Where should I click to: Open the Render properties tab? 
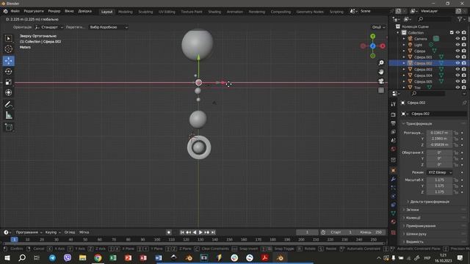coord(394,115)
